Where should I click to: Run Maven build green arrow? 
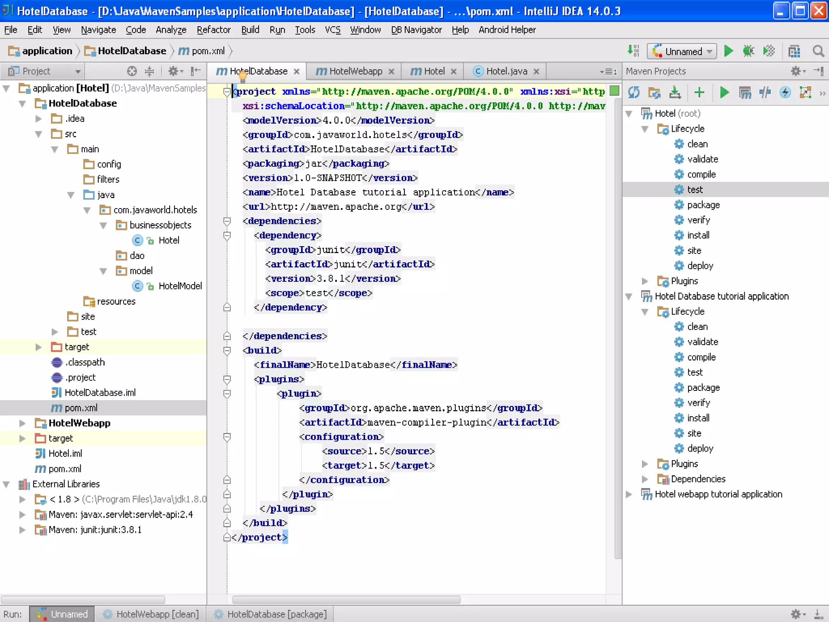725,93
